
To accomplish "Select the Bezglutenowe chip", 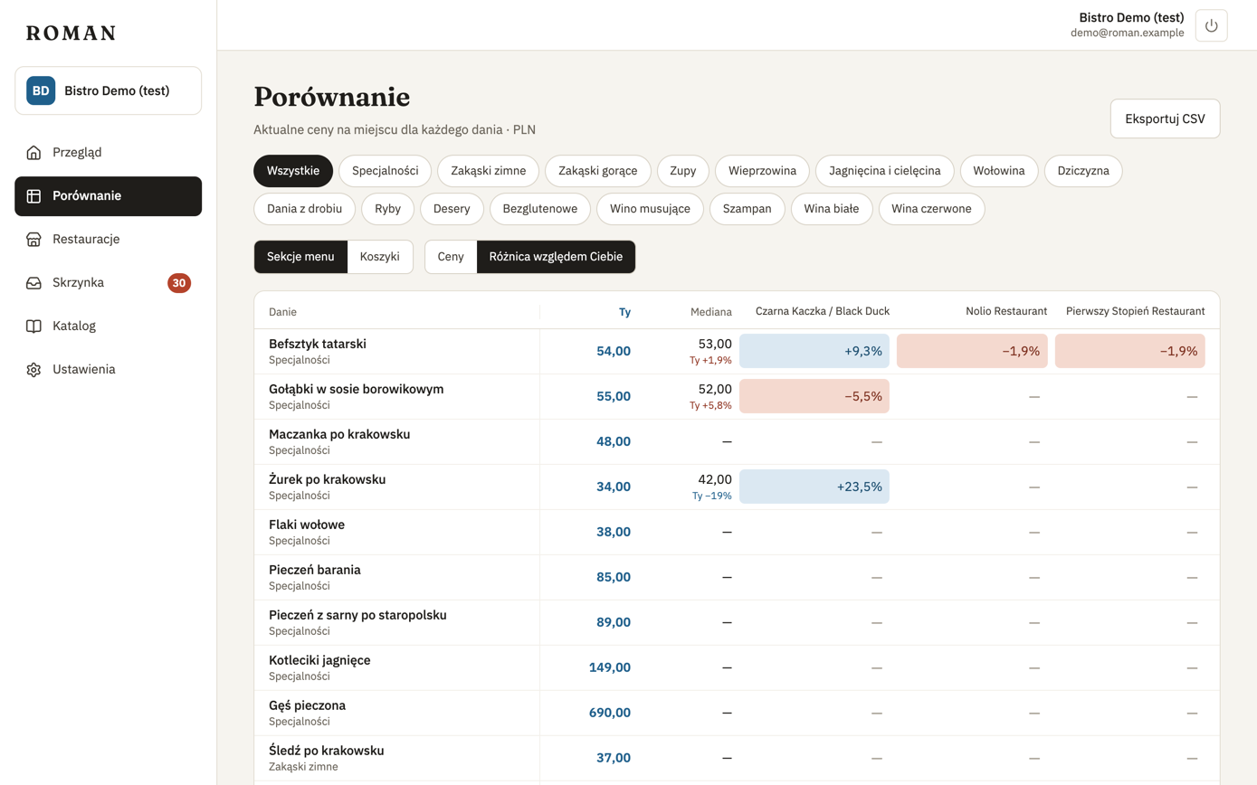I will (540, 208).
